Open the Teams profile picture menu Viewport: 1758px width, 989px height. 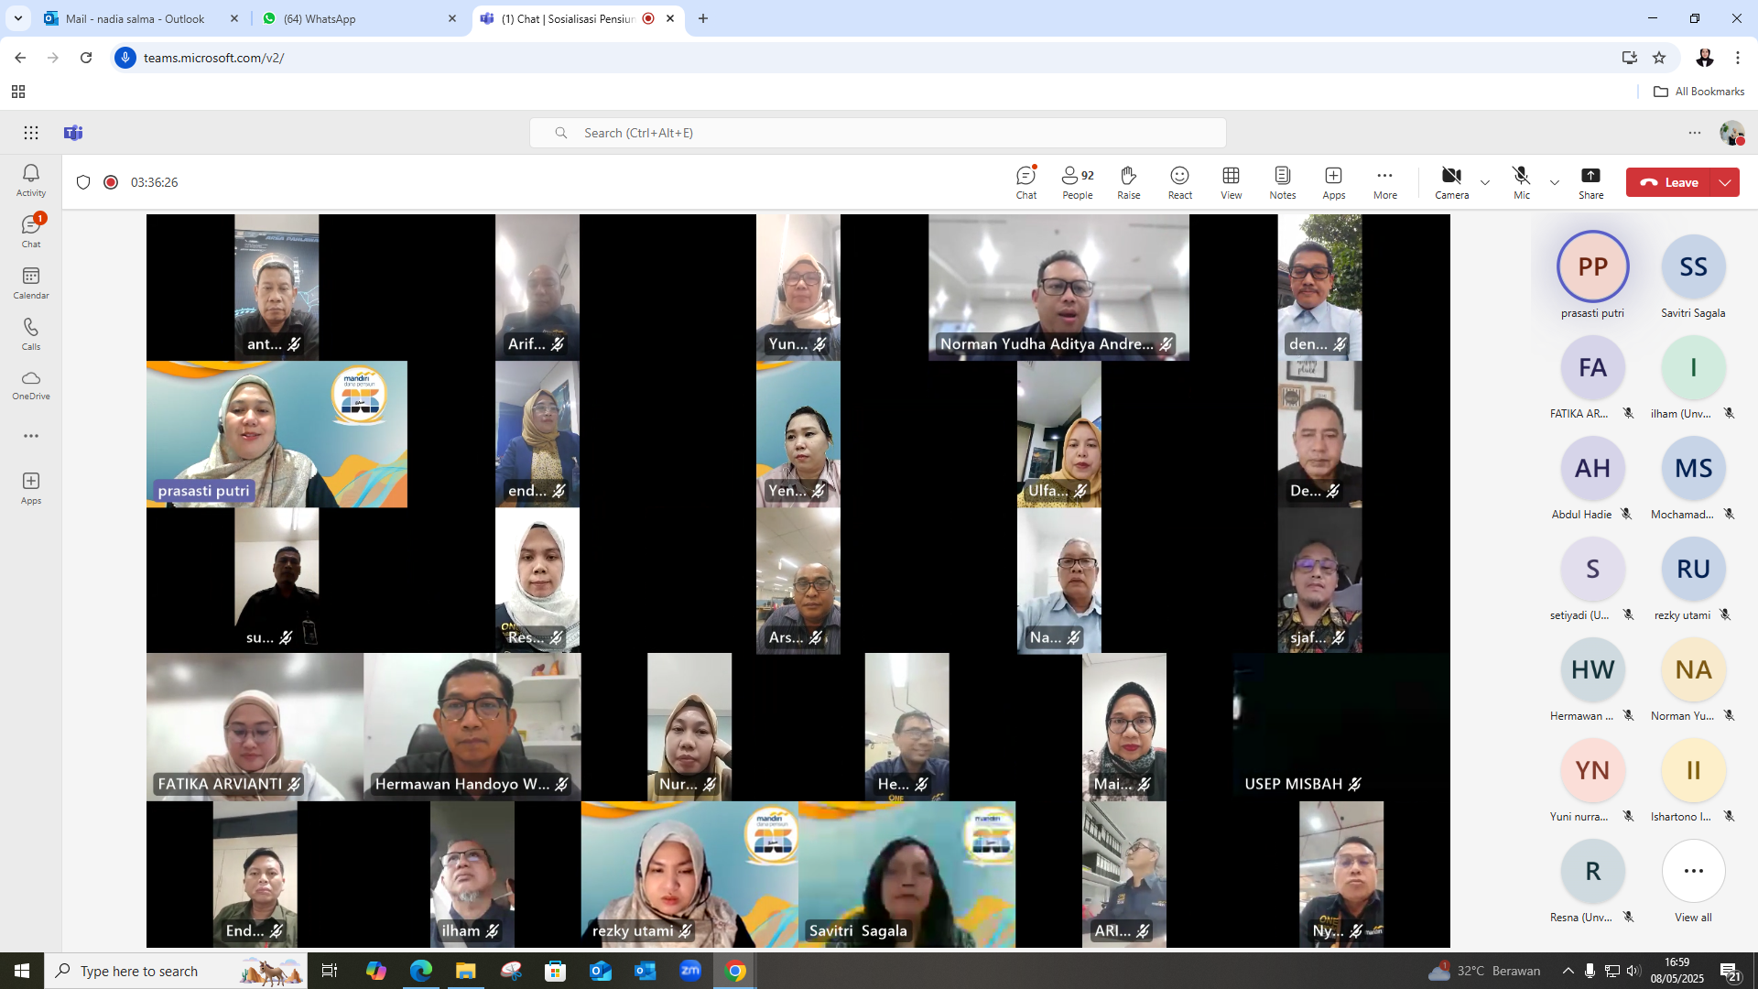(1731, 133)
